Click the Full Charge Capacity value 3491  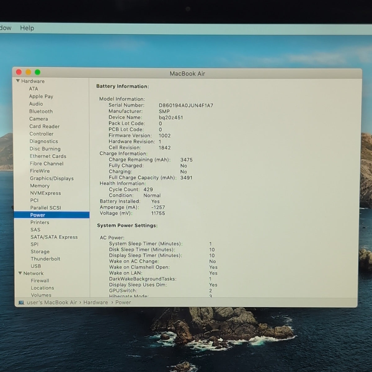point(186,178)
